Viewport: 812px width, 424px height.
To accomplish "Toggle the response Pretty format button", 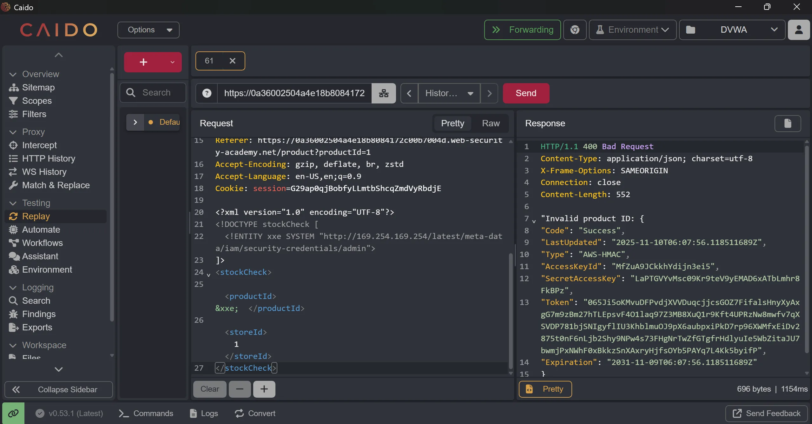I will pos(545,389).
